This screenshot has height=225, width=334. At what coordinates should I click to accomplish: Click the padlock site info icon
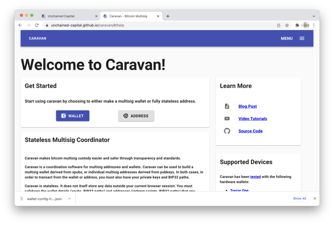coord(47,25)
